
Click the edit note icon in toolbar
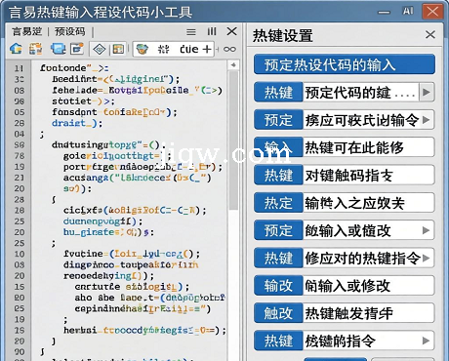[x=77, y=49]
